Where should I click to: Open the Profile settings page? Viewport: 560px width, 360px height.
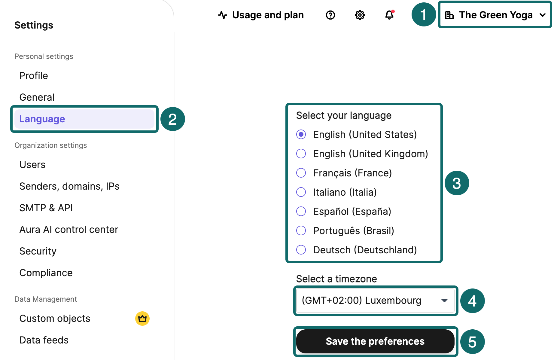click(34, 76)
